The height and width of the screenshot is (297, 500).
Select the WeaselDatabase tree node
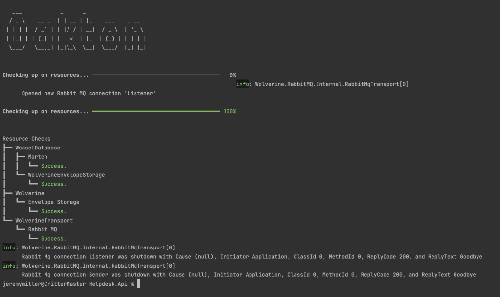coord(38,148)
